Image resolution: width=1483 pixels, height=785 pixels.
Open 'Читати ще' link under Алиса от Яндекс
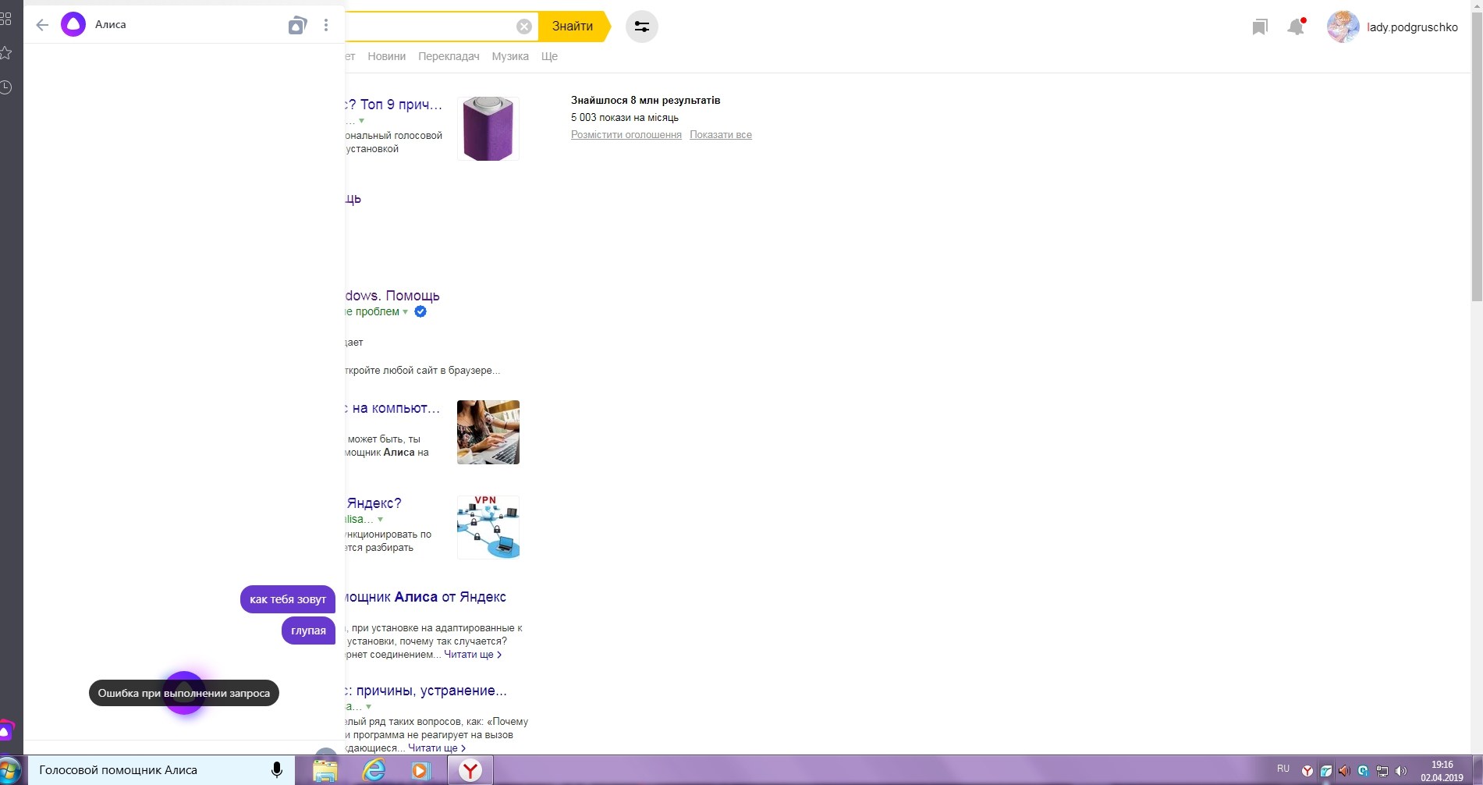(472, 655)
